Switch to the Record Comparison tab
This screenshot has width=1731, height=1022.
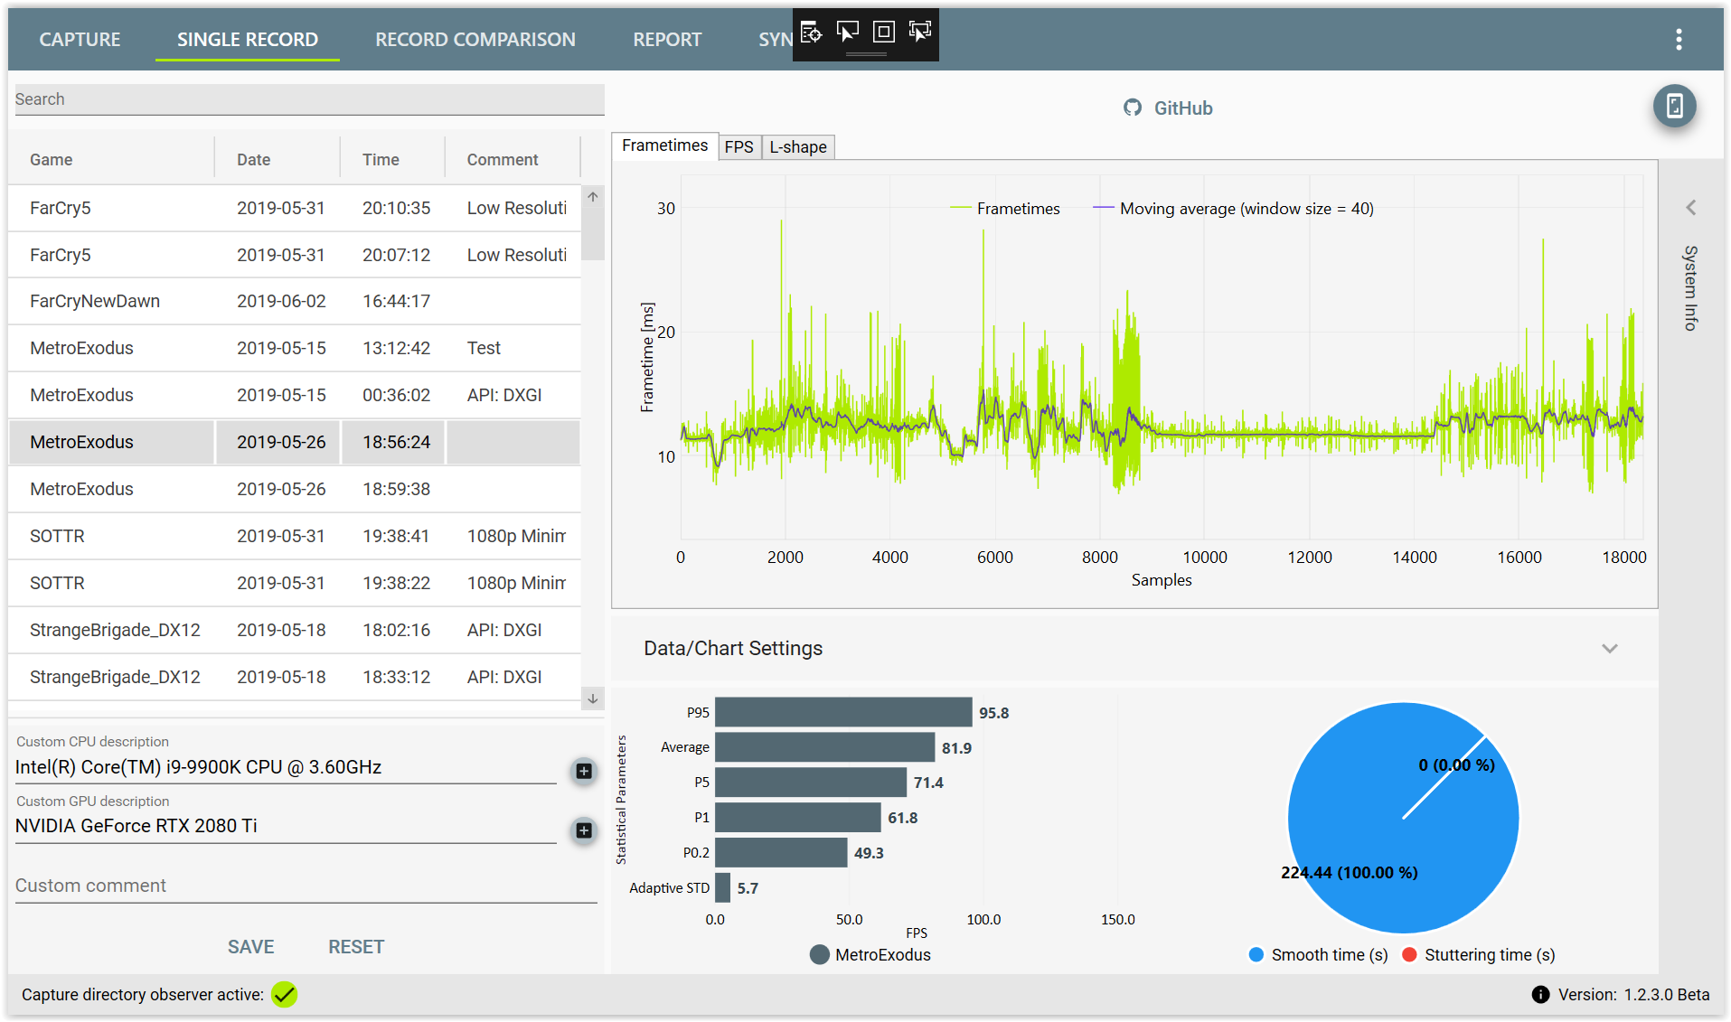click(475, 40)
